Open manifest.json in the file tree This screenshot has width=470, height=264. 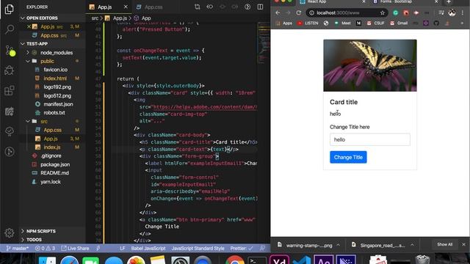(x=58, y=104)
